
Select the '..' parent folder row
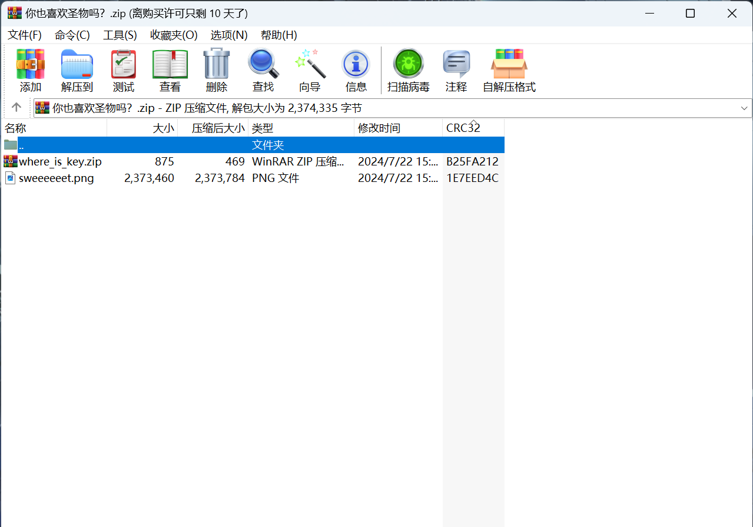tap(253, 145)
